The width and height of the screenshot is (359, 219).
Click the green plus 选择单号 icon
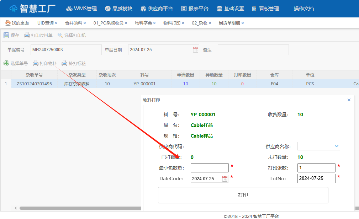tap(6, 63)
